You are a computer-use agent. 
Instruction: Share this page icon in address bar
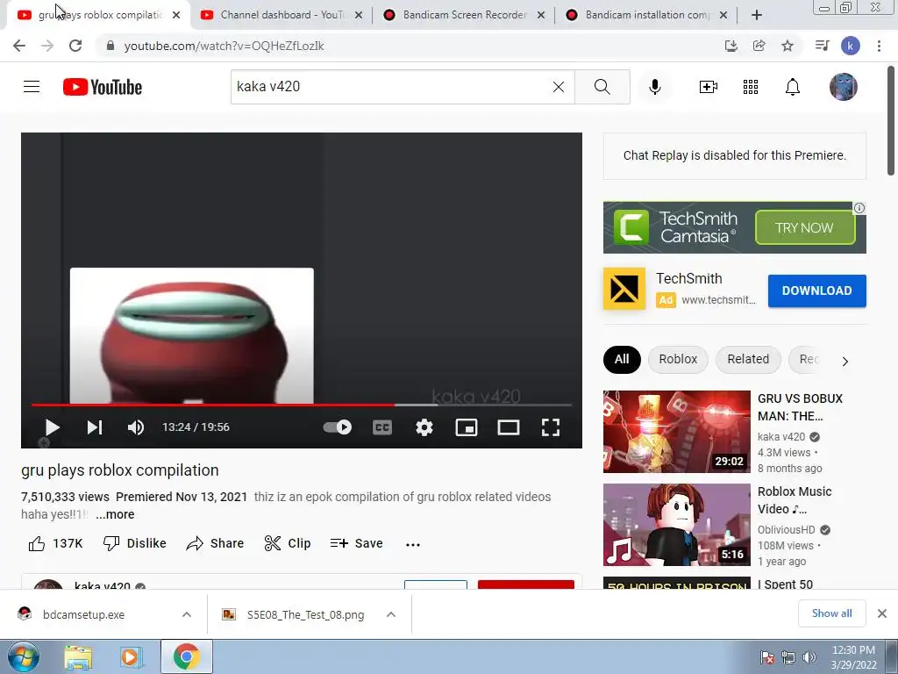pos(759,46)
